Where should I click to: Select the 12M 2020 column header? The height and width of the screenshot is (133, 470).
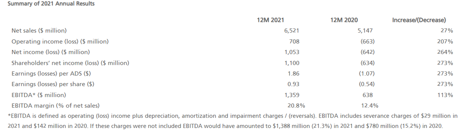coord(344,20)
